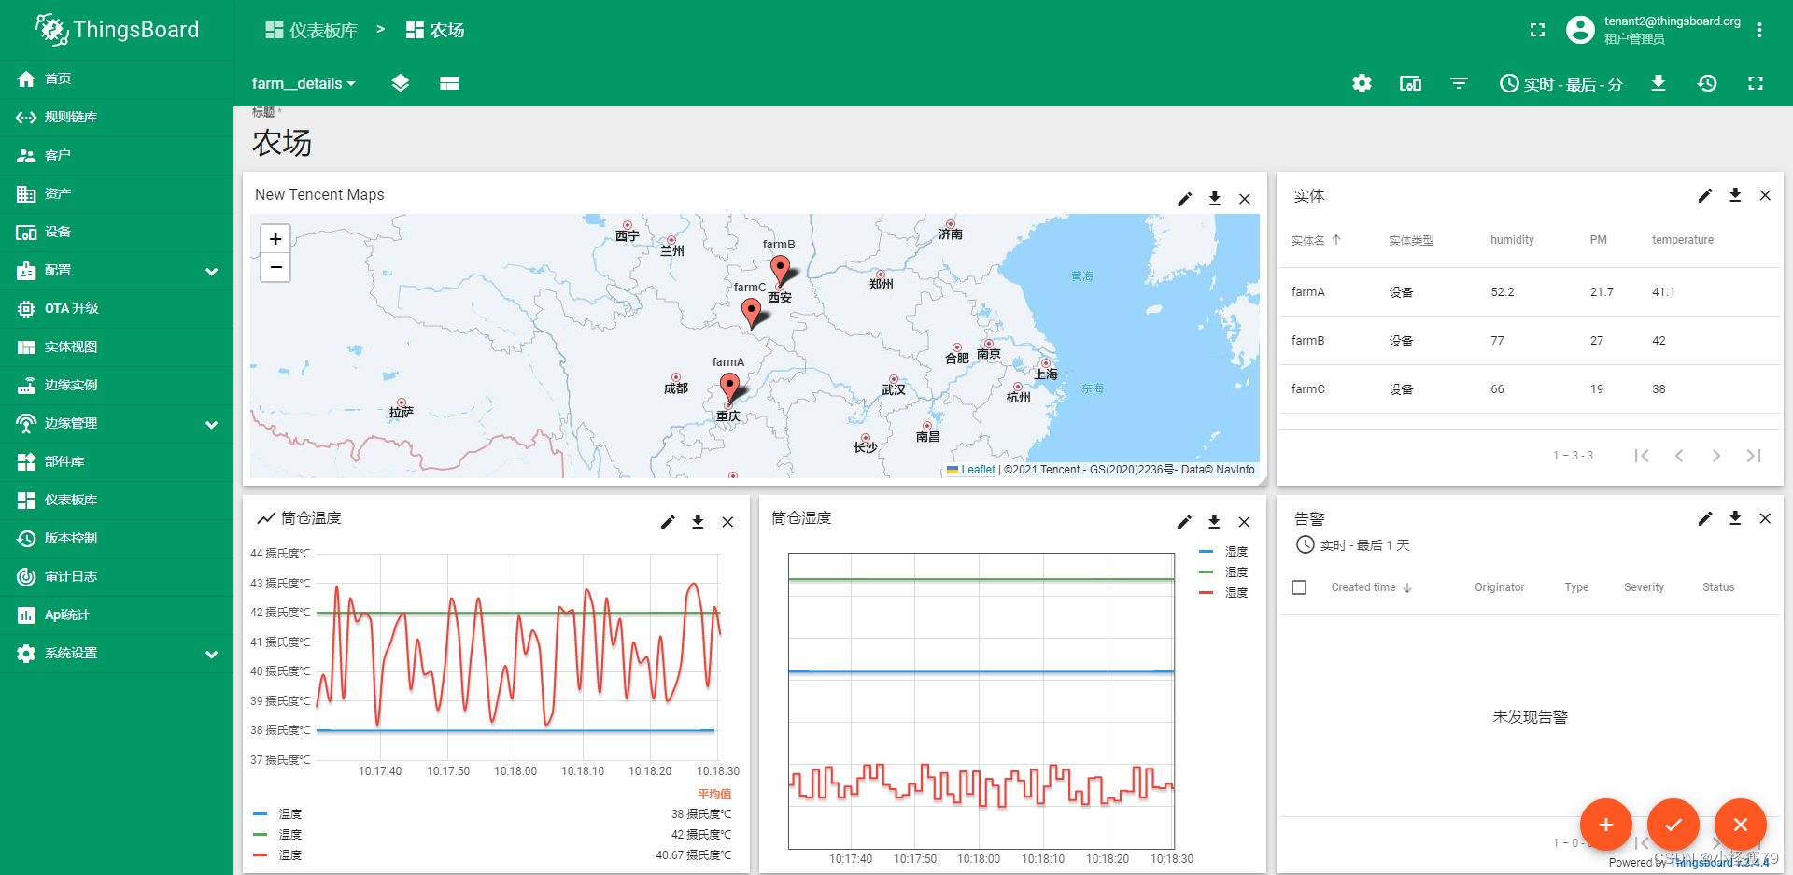Click the red 温度 legend swatch

pyautogui.click(x=260, y=854)
